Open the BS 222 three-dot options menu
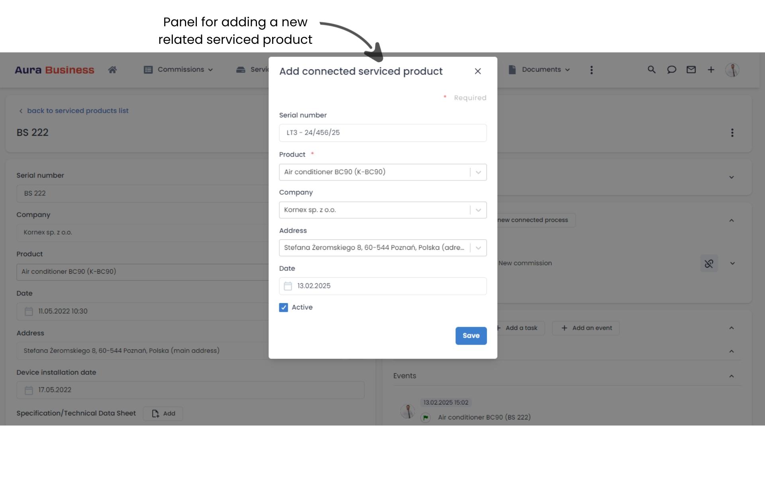The width and height of the screenshot is (765, 478). 732,133
